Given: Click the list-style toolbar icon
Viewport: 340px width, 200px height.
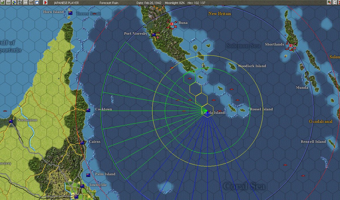Looking at the screenshot, I should pyautogui.click(x=31, y=2).
